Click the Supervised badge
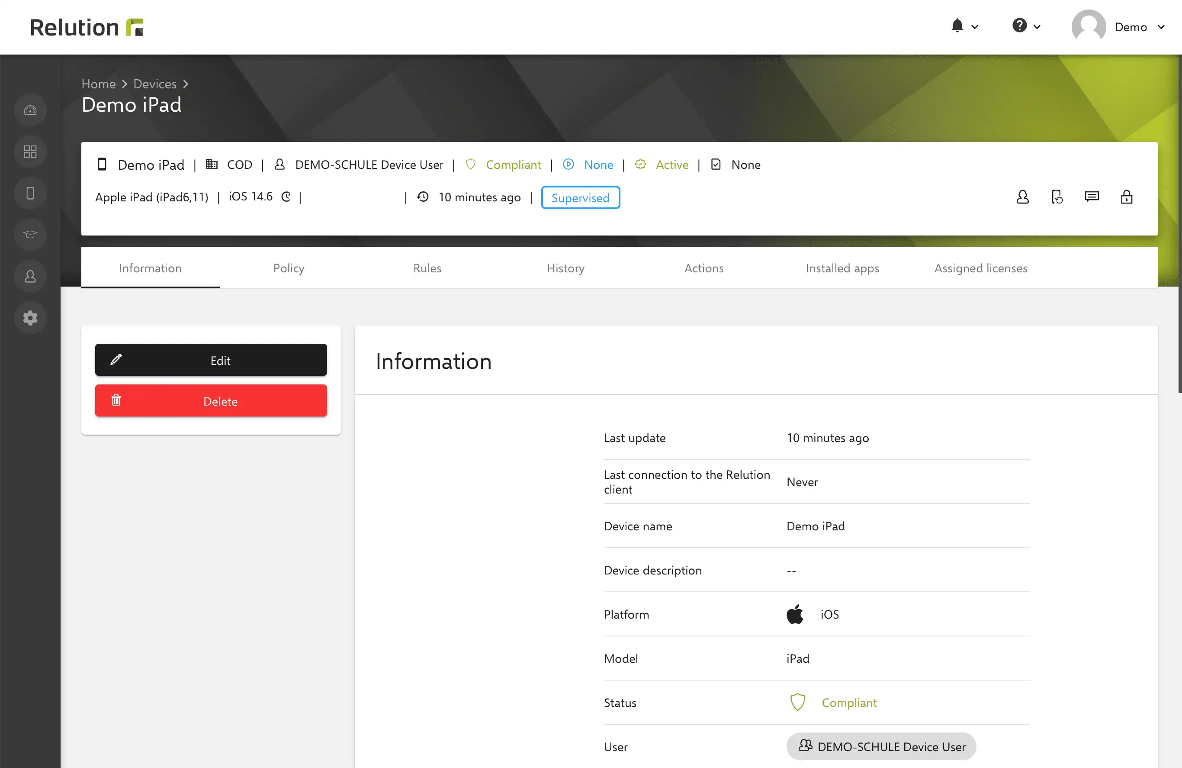Image resolution: width=1182 pixels, height=768 pixels. click(x=580, y=197)
